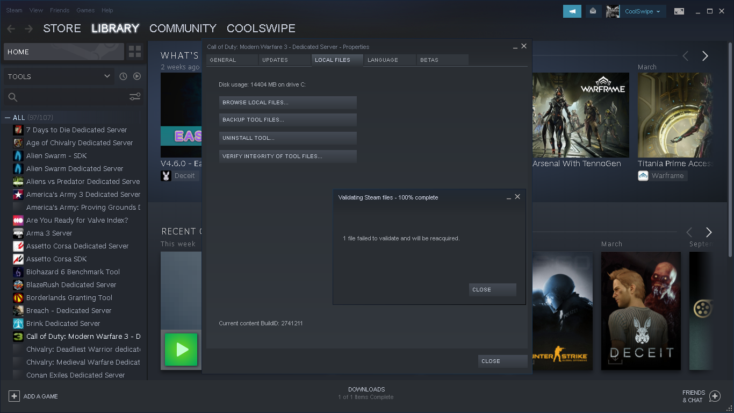Open advanced library filter settings icon

135,97
